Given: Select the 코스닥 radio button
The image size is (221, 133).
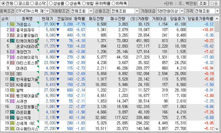Looking at the screenshot, I should tap(32, 3).
